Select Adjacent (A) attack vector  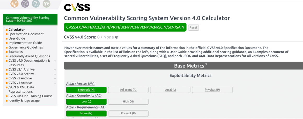[128, 90]
